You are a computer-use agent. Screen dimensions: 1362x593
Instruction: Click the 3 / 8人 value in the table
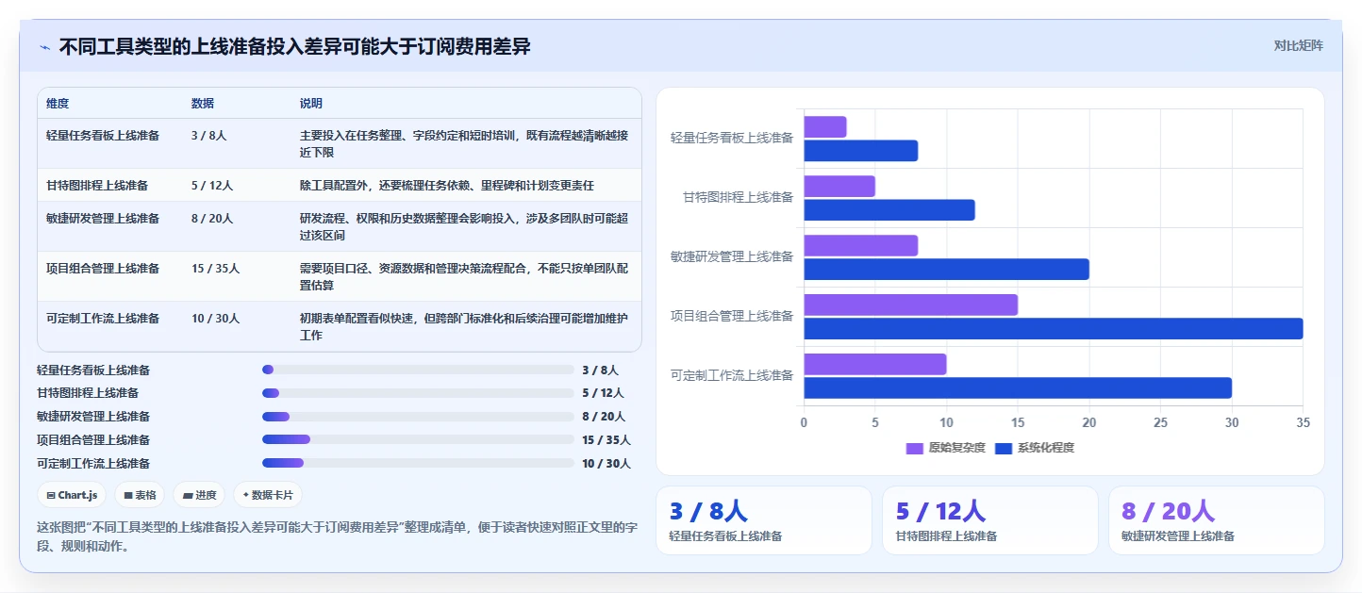point(209,136)
